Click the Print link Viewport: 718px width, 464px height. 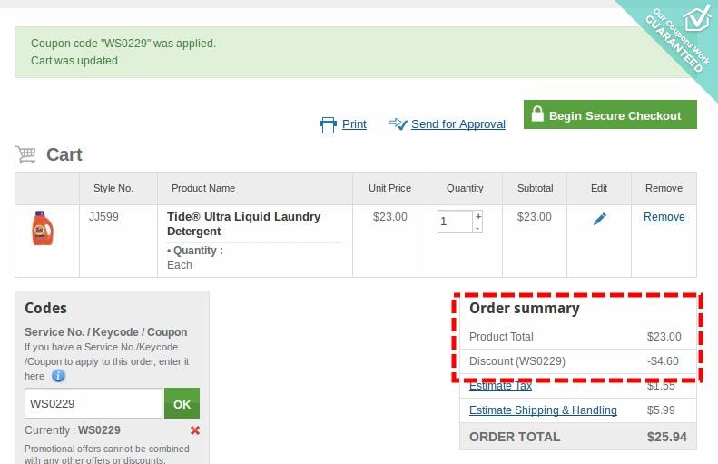pos(354,124)
